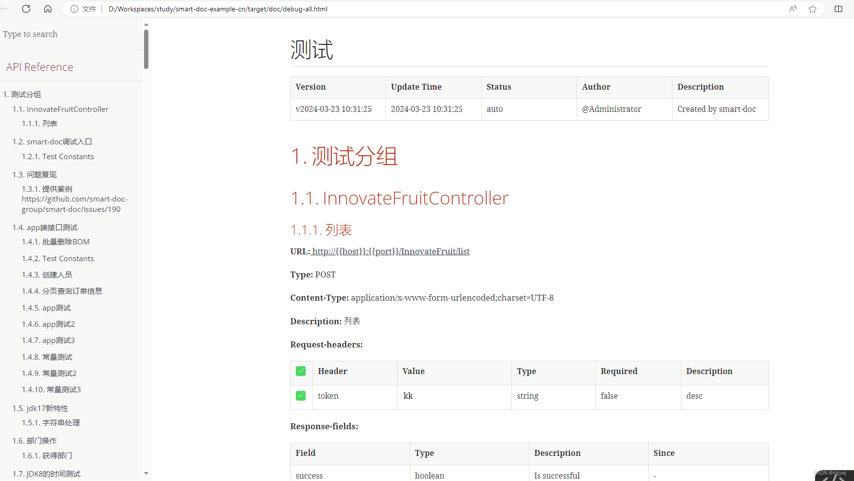
Task: Open the InnovateFruit/list URL link
Action: point(390,251)
